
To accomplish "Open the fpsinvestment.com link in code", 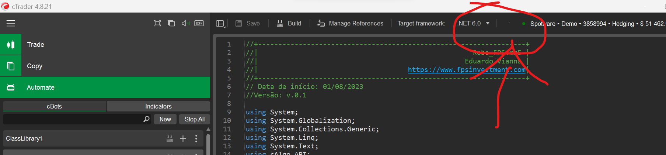I will 467,70.
